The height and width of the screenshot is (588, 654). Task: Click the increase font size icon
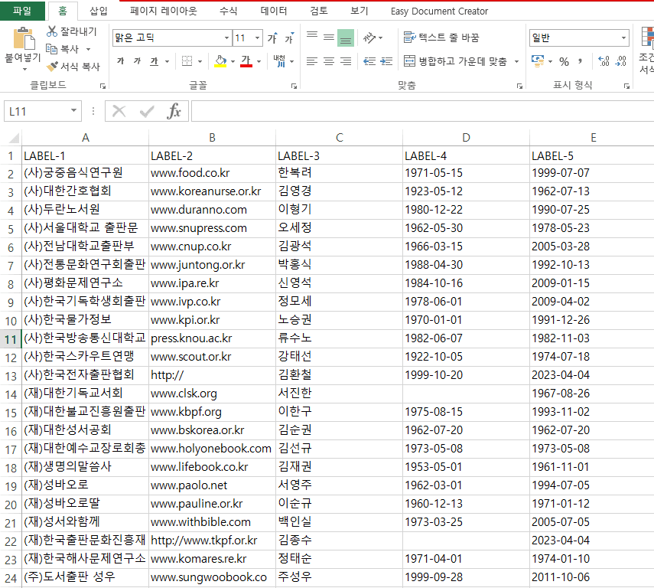273,38
